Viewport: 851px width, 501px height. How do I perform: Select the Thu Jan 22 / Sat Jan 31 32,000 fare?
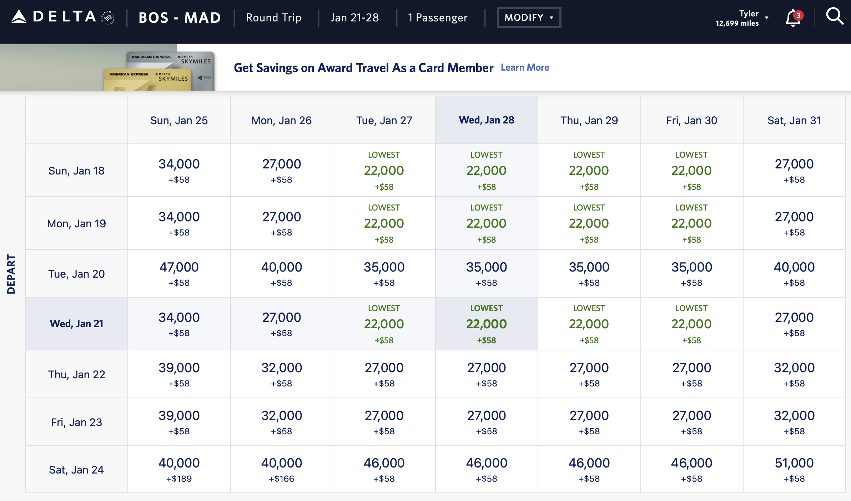click(x=794, y=374)
